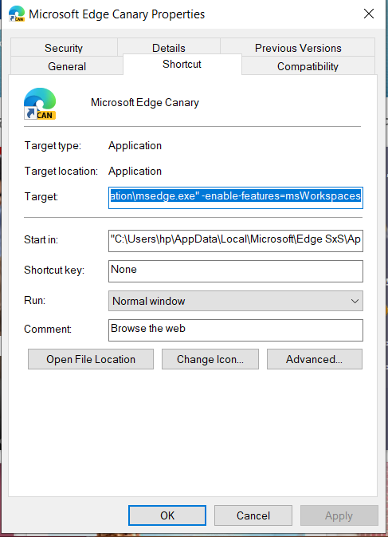388x537 pixels.
Task: Select the Shortcut tab
Action: (x=182, y=64)
